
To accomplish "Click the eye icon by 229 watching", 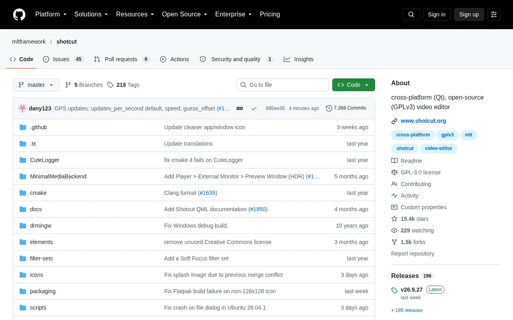I will coord(394,230).
